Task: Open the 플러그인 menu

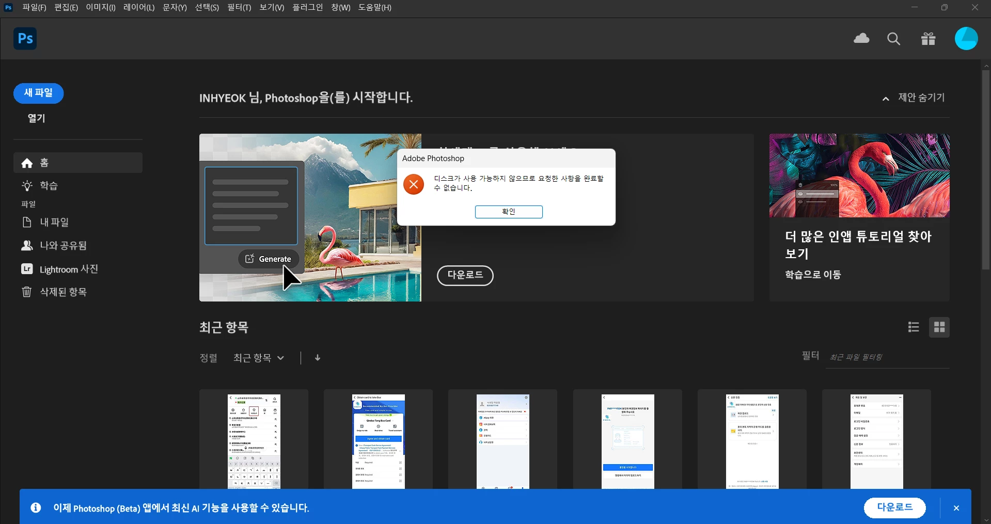Action: (x=308, y=7)
